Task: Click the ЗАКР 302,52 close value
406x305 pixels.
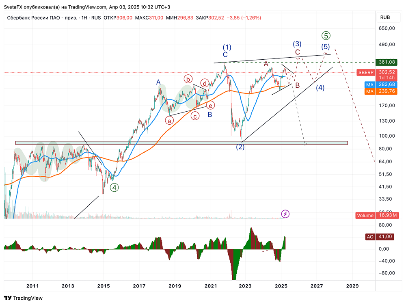Action: tap(210, 17)
